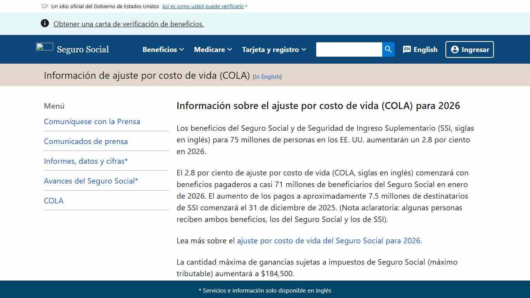530x298 pixels.
Task: Open Comunicados de prensa in the menu
Action: coord(86,141)
